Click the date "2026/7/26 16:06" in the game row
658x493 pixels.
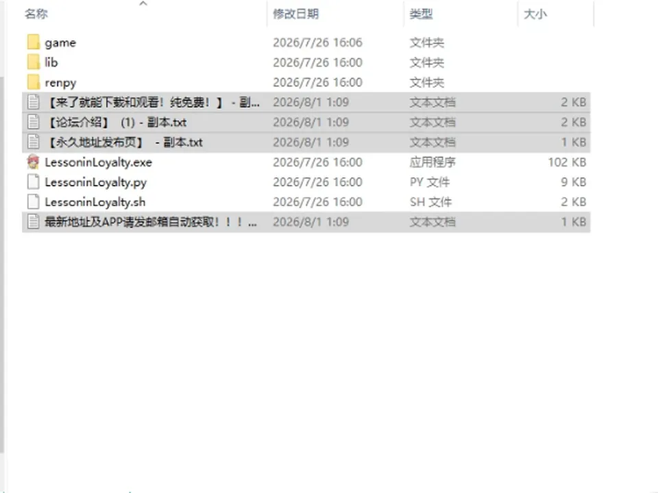[317, 42]
